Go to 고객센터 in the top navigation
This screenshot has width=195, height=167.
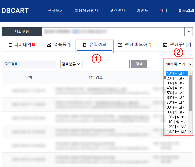[118, 11]
